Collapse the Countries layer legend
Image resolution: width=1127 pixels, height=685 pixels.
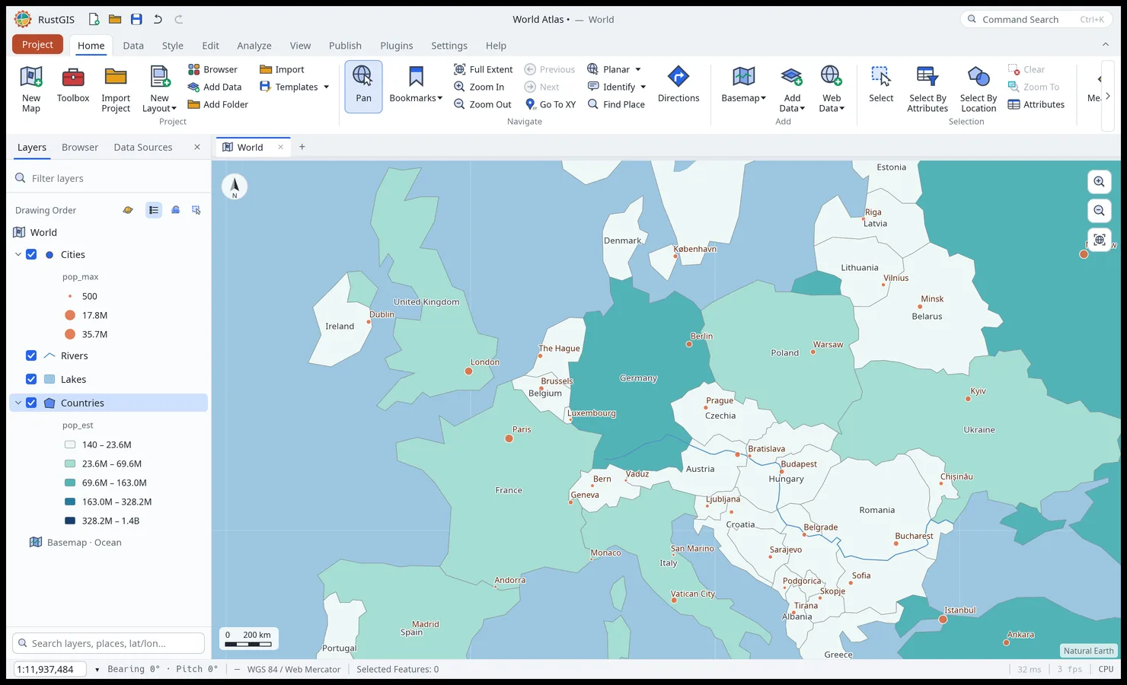point(18,403)
